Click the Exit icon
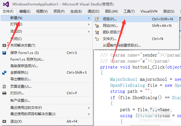The height and width of the screenshot is (126, 181). (x=4, y=121)
